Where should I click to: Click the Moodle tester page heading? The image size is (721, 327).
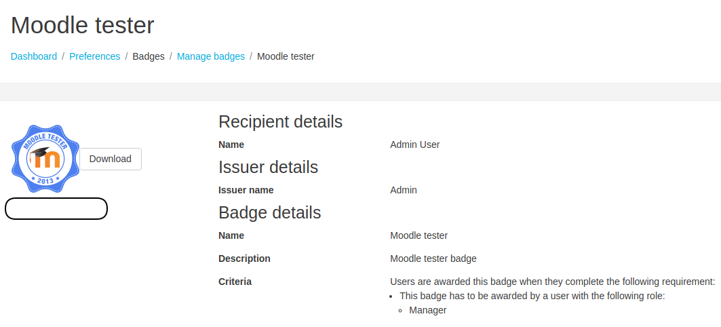(x=82, y=25)
